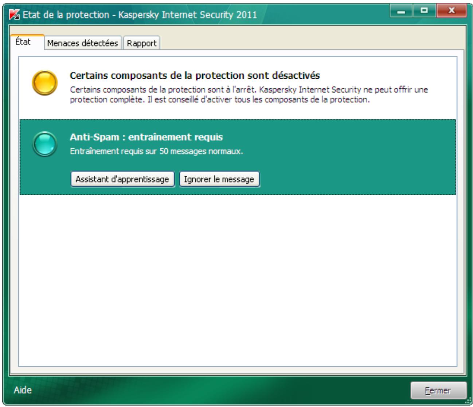Select 'Anti-Spam : entraînement requis' heading
This screenshot has width=473, height=407.
tap(146, 137)
